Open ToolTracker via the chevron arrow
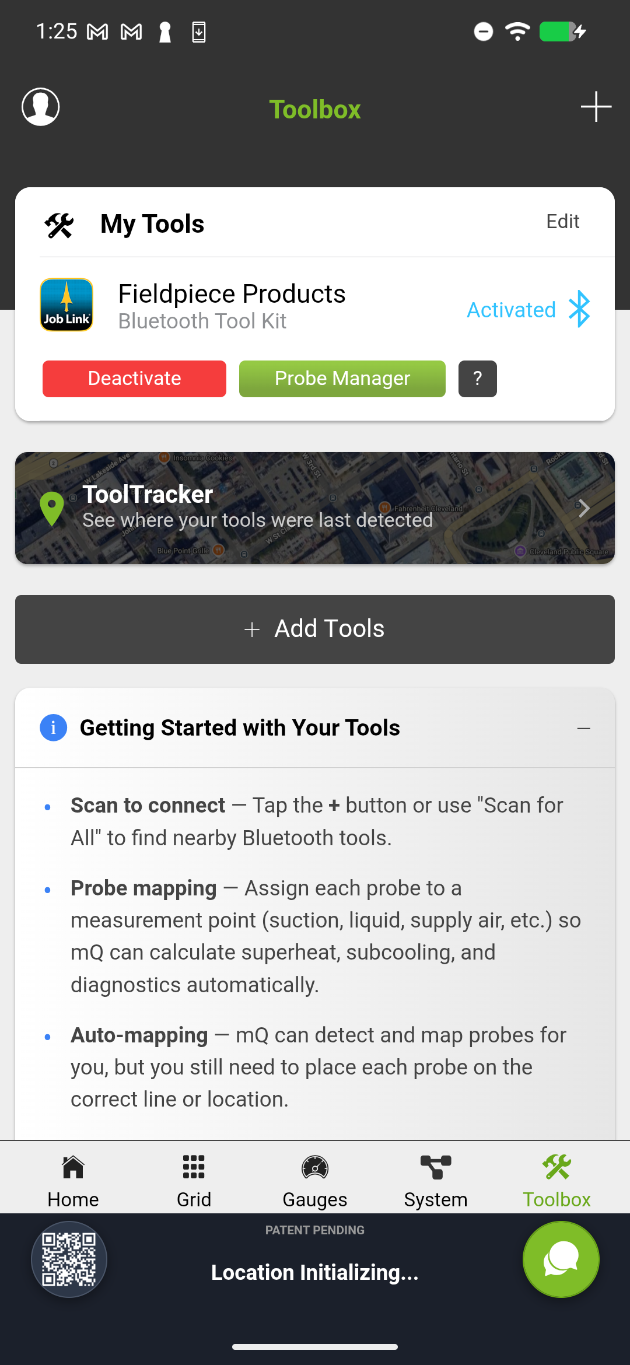This screenshot has height=1365, width=630. tap(584, 508)
